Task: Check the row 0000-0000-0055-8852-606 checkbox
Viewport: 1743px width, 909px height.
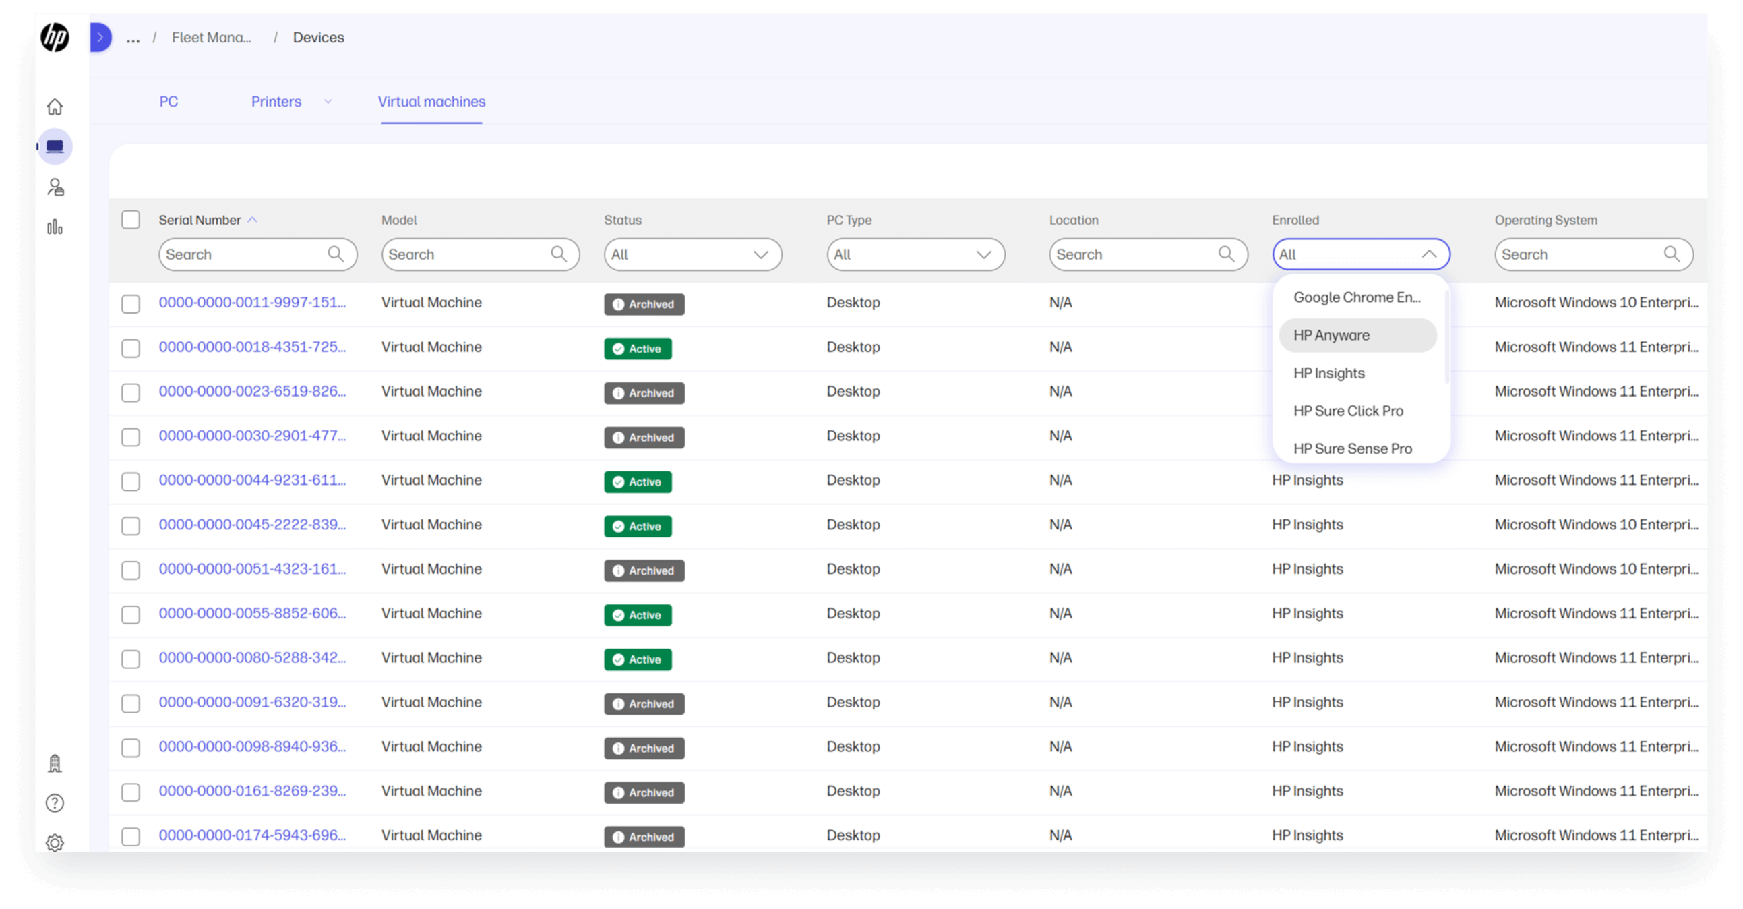Action: [131, 614]
